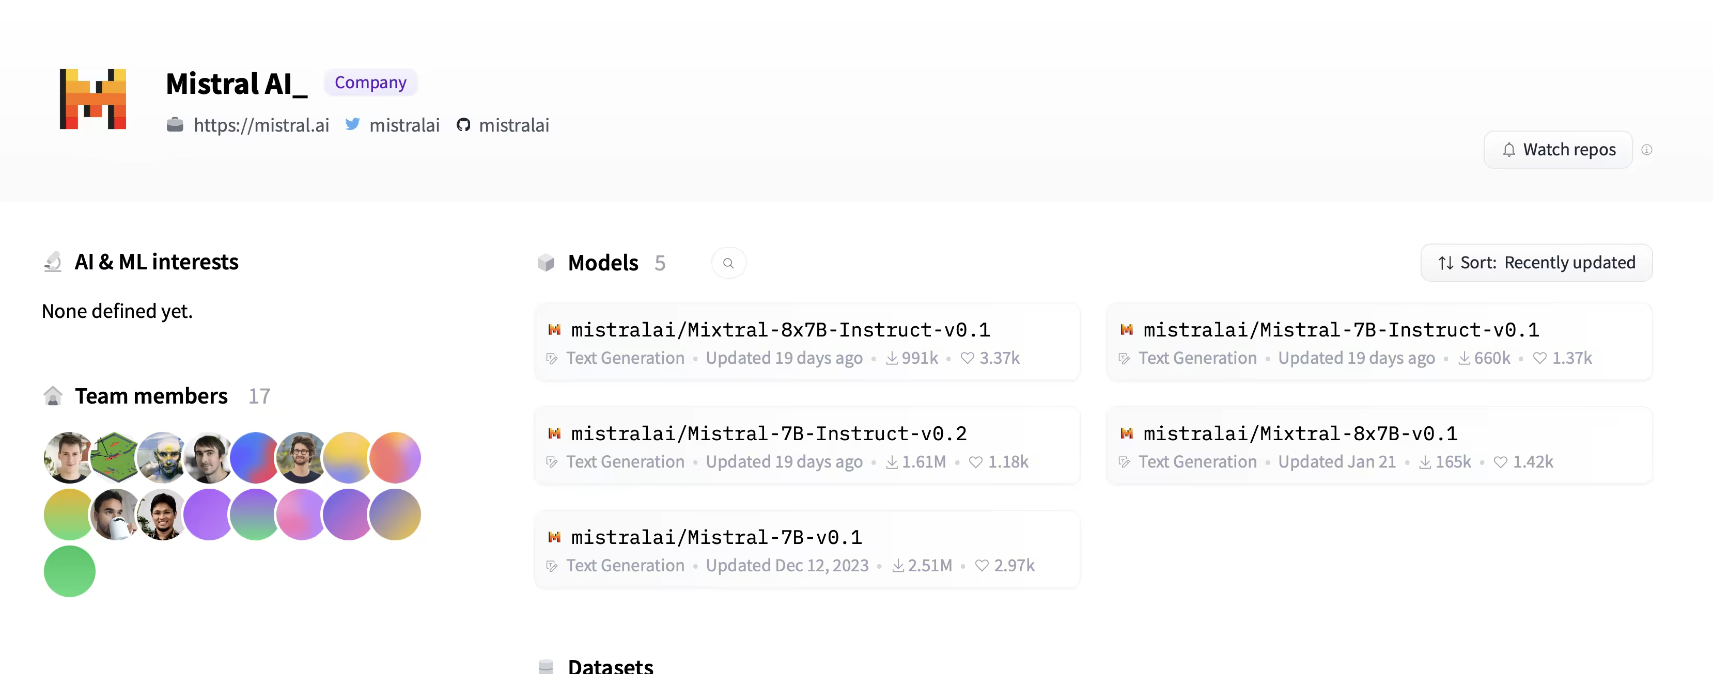Screen dimensions: 1713x674
Task: Click the Team members count 17
Action: [x=259, y=396]
